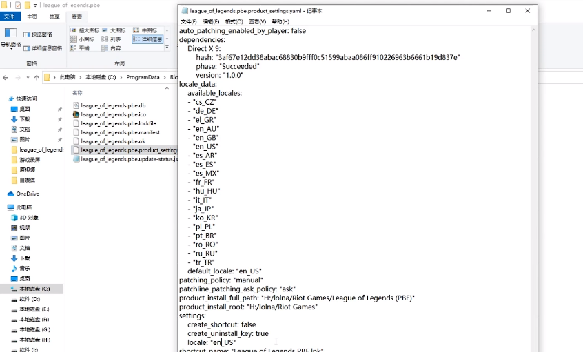Click ProgramData breadcrumb in address bar
Image resolution: width=583 pixels, height=352 pixels.
143,77
